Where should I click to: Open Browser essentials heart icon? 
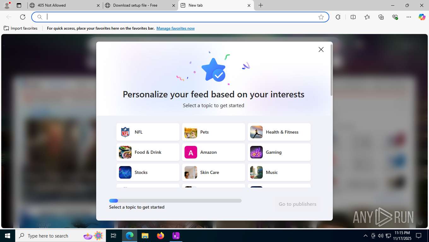395,17
